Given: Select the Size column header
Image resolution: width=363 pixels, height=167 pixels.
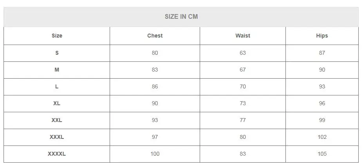Looking at the screenshot, I should [57, 36].
